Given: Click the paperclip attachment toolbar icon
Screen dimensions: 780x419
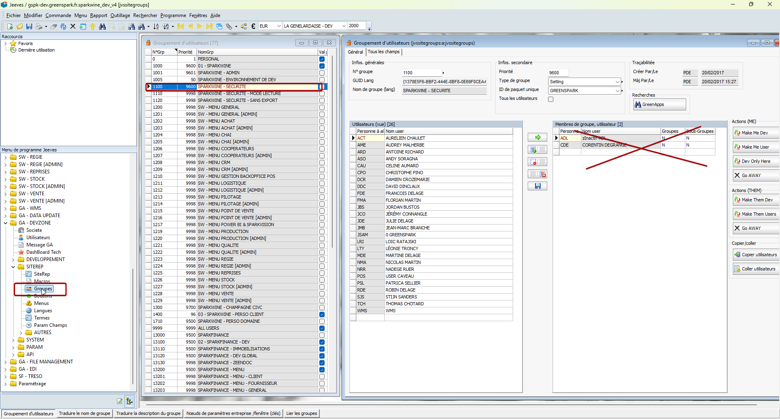Looking at the screenshot, I should click(x=229, y=26).
